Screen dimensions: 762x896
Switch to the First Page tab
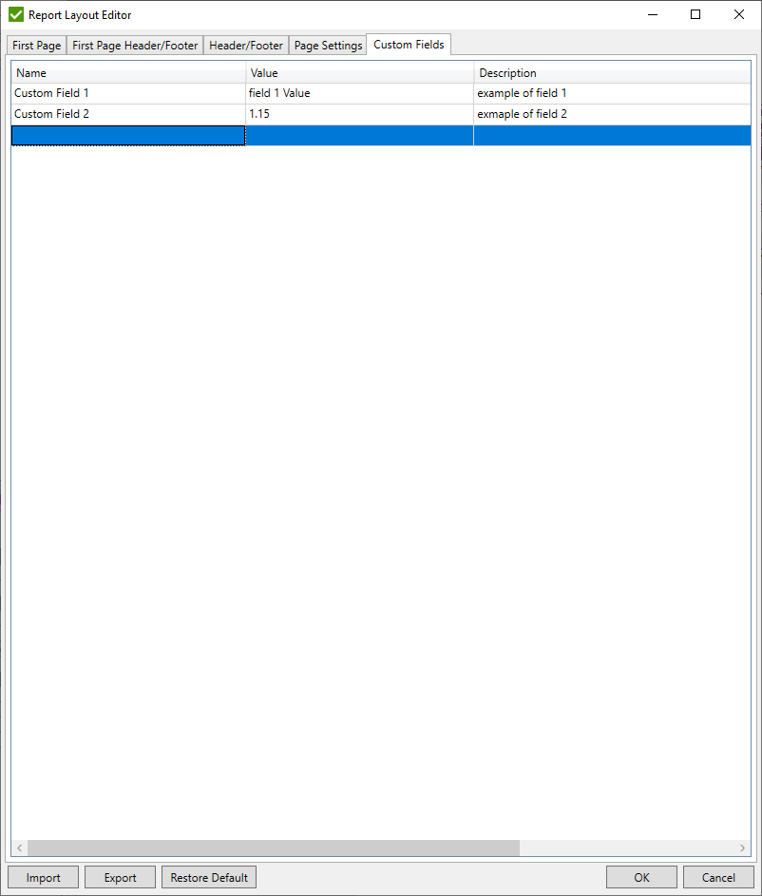35,45
